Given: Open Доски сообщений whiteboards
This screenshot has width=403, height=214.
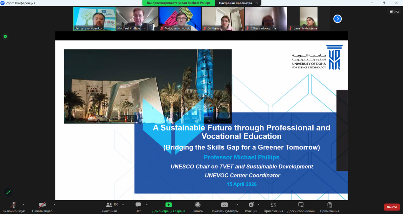Looking at the screenshot, I should click(x=301, y=205).
